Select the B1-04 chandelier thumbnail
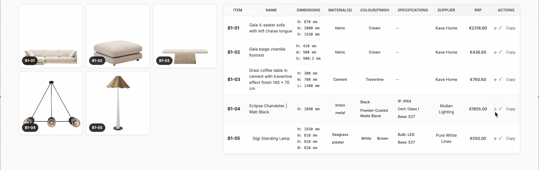The height and width of the screenshot is (170, 539). (x=51, y=103)
